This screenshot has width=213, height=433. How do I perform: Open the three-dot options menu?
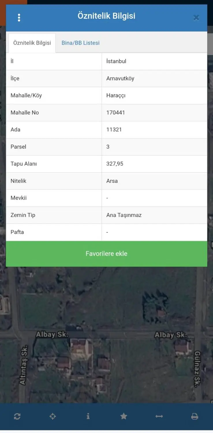[19, 18]
